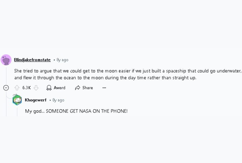Viewport: 242px width, 163px height.
Task: Click the 6.3K vote count
Action: coord(27,88)
